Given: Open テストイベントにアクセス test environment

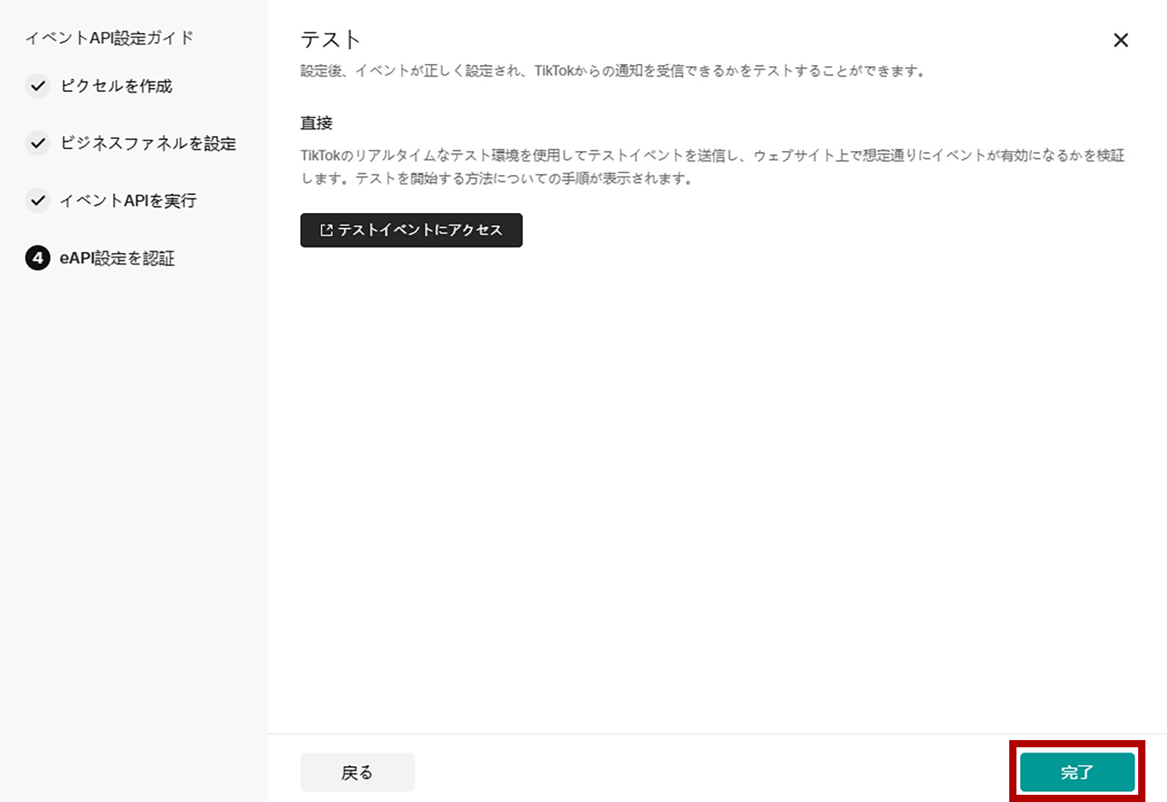Looking at the screenshot, I should [x=411, y=230].
